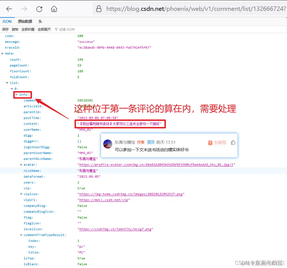Navigate back using the browser back arrow
Image resolution: width=287 pixels, height=268 pixels.
coord(9,9)
